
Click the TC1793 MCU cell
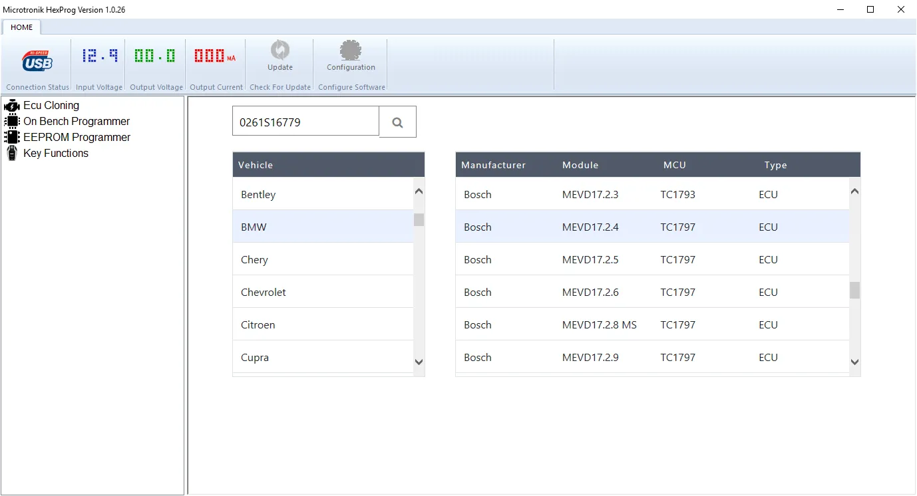tap(678, 194)
